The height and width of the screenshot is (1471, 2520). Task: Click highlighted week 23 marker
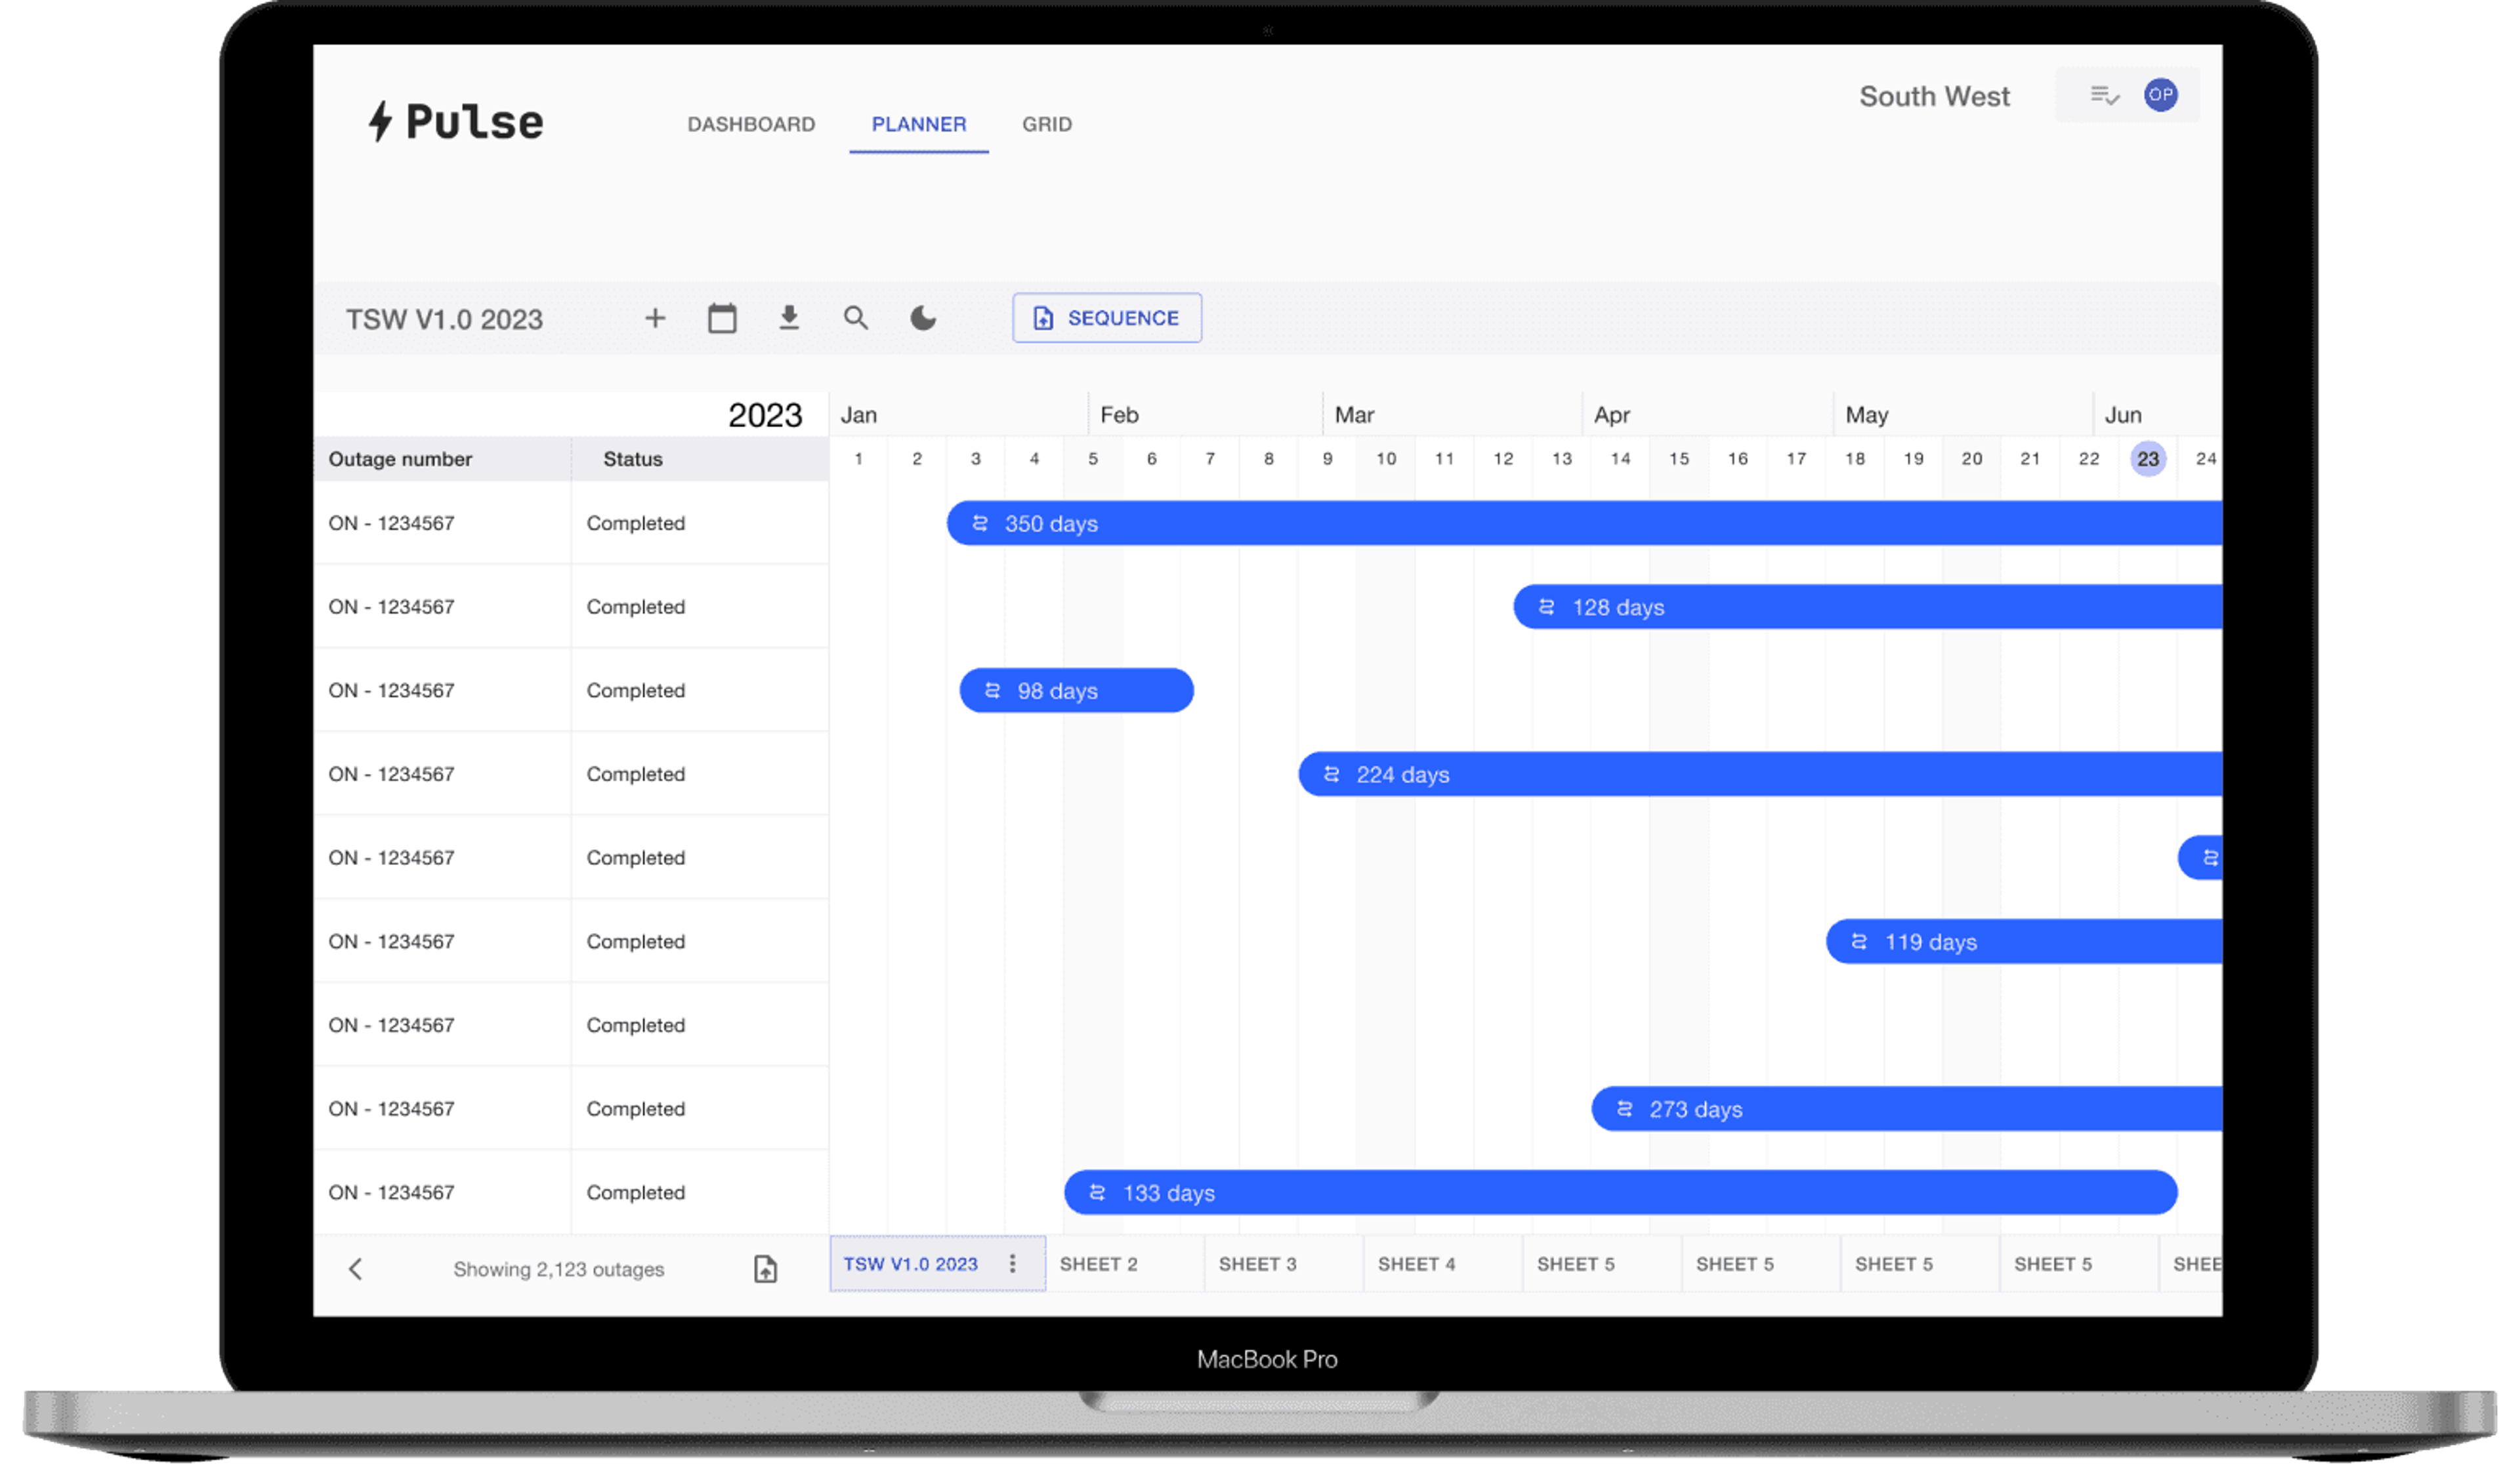[x=2148, y=458]
